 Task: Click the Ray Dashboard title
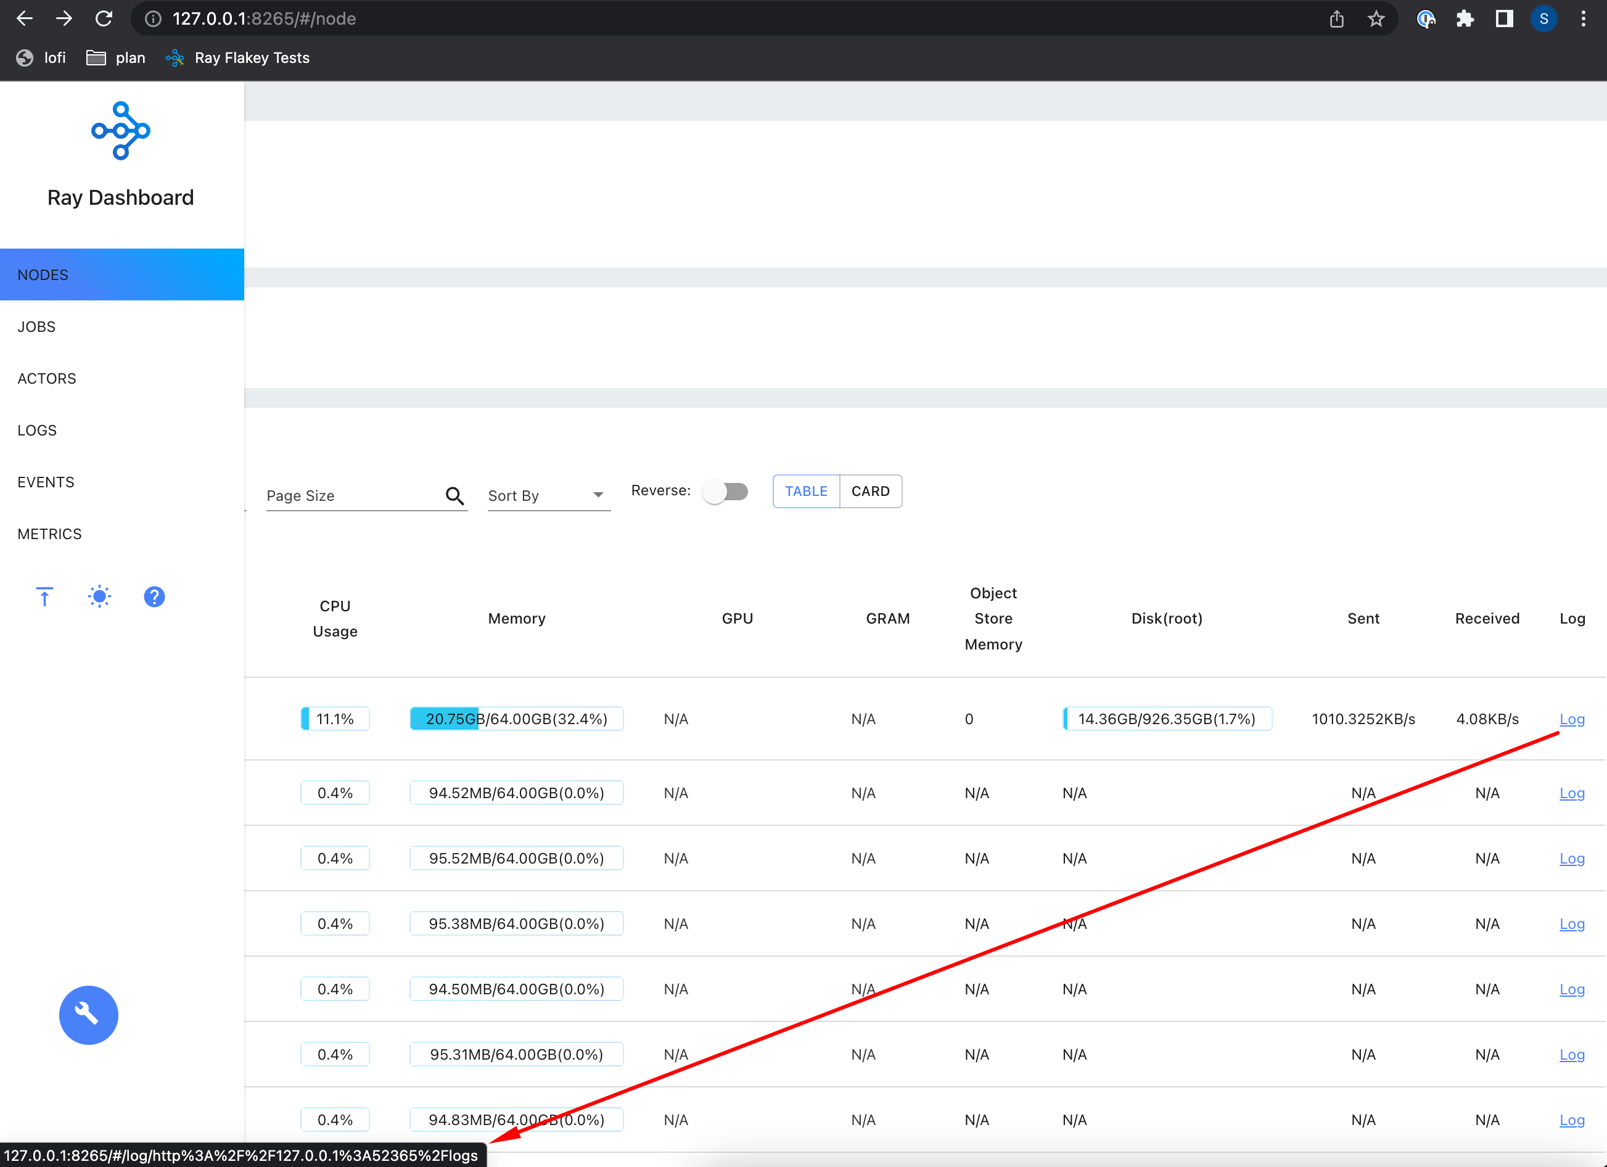click(120, 197)
